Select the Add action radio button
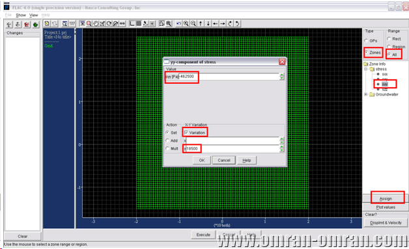This screenshot has height=249, width=409. click(167, 140)
